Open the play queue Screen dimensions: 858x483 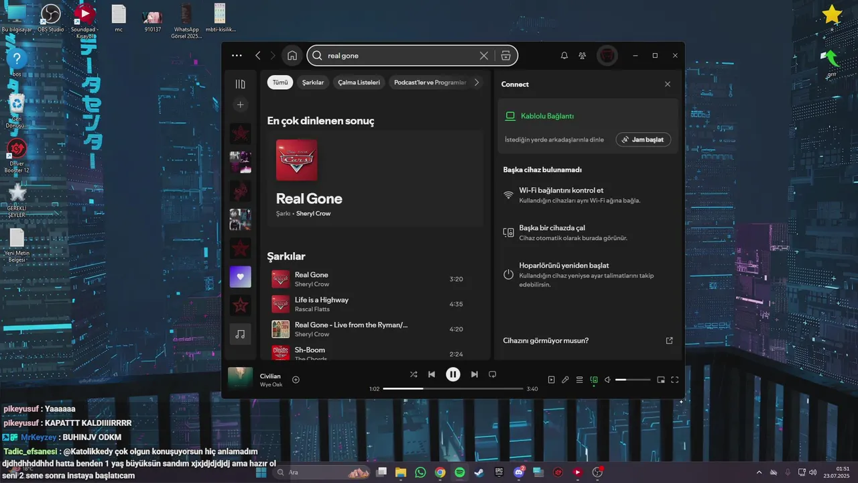tap(580, 380)
